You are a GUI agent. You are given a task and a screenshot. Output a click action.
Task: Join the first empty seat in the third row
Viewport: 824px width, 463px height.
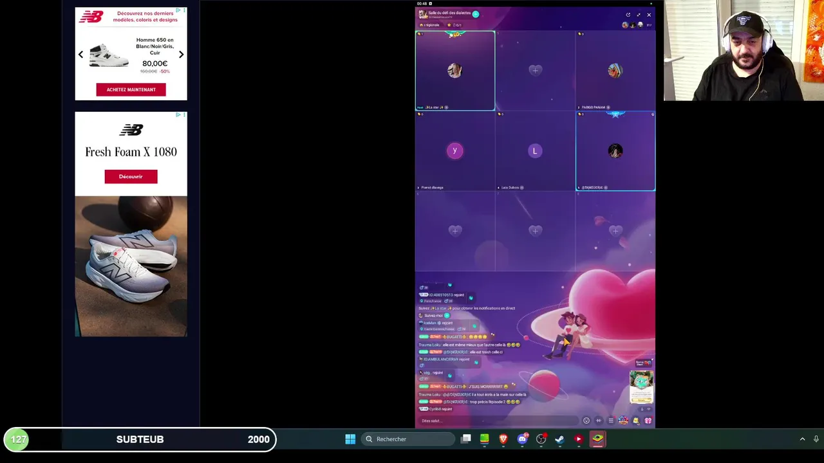pos(454,231)
